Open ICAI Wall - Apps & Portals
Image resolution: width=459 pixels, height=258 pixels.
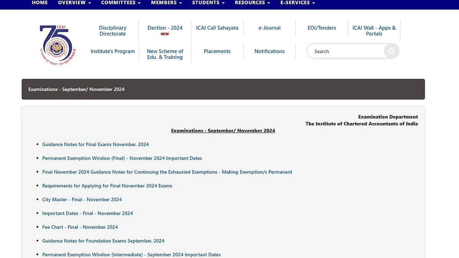coord(374,31)
